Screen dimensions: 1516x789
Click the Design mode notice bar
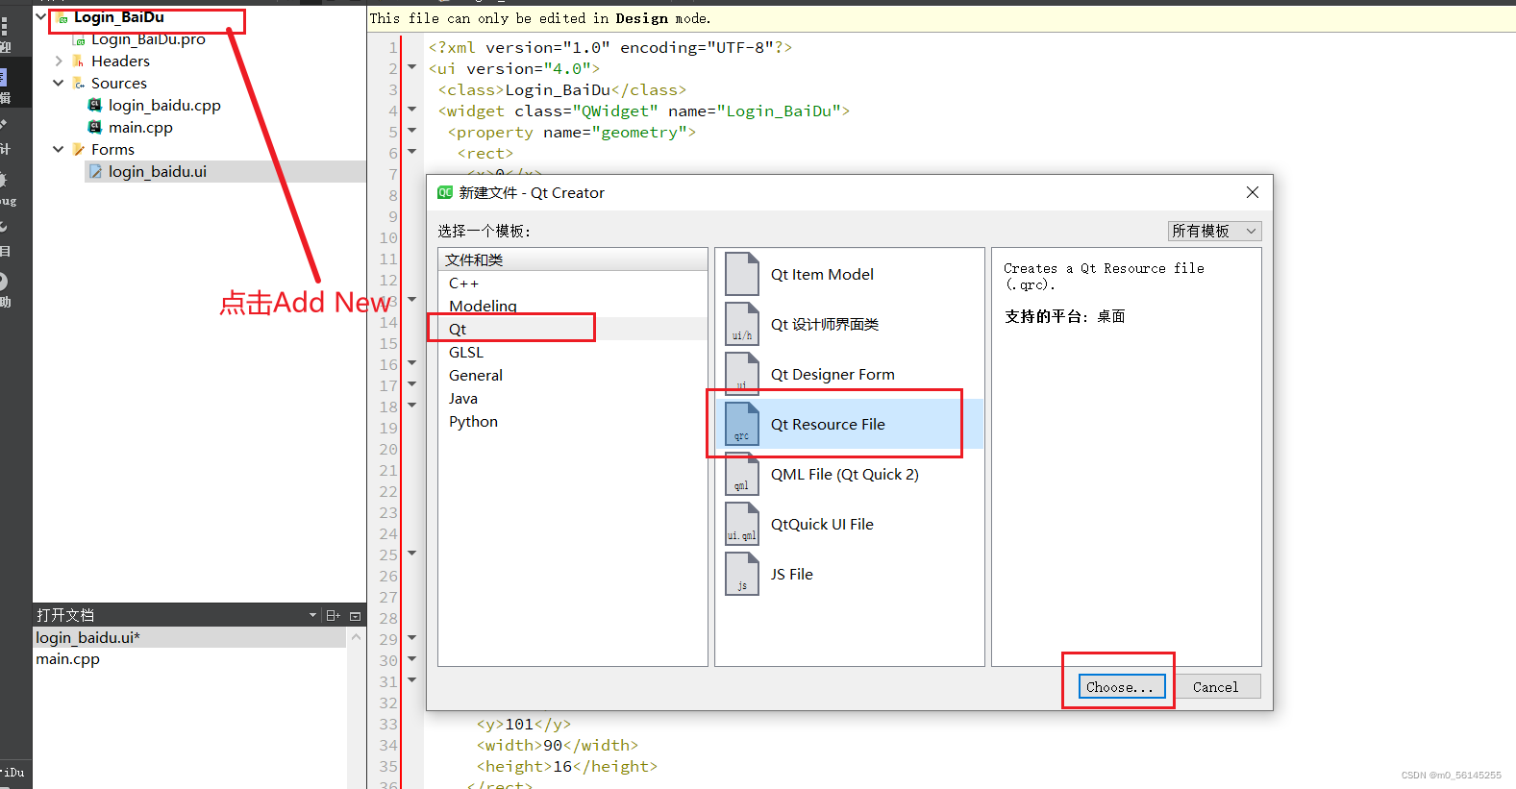click(x=941, y=18)
